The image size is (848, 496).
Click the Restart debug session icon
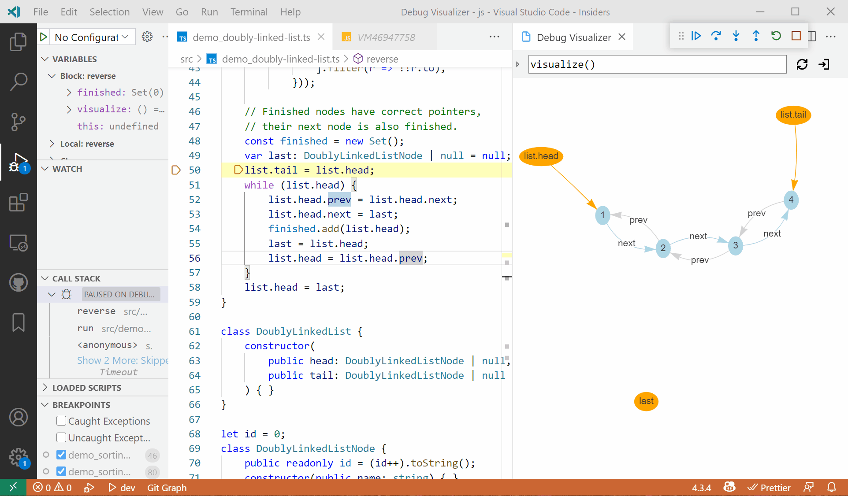click(776, 36)
